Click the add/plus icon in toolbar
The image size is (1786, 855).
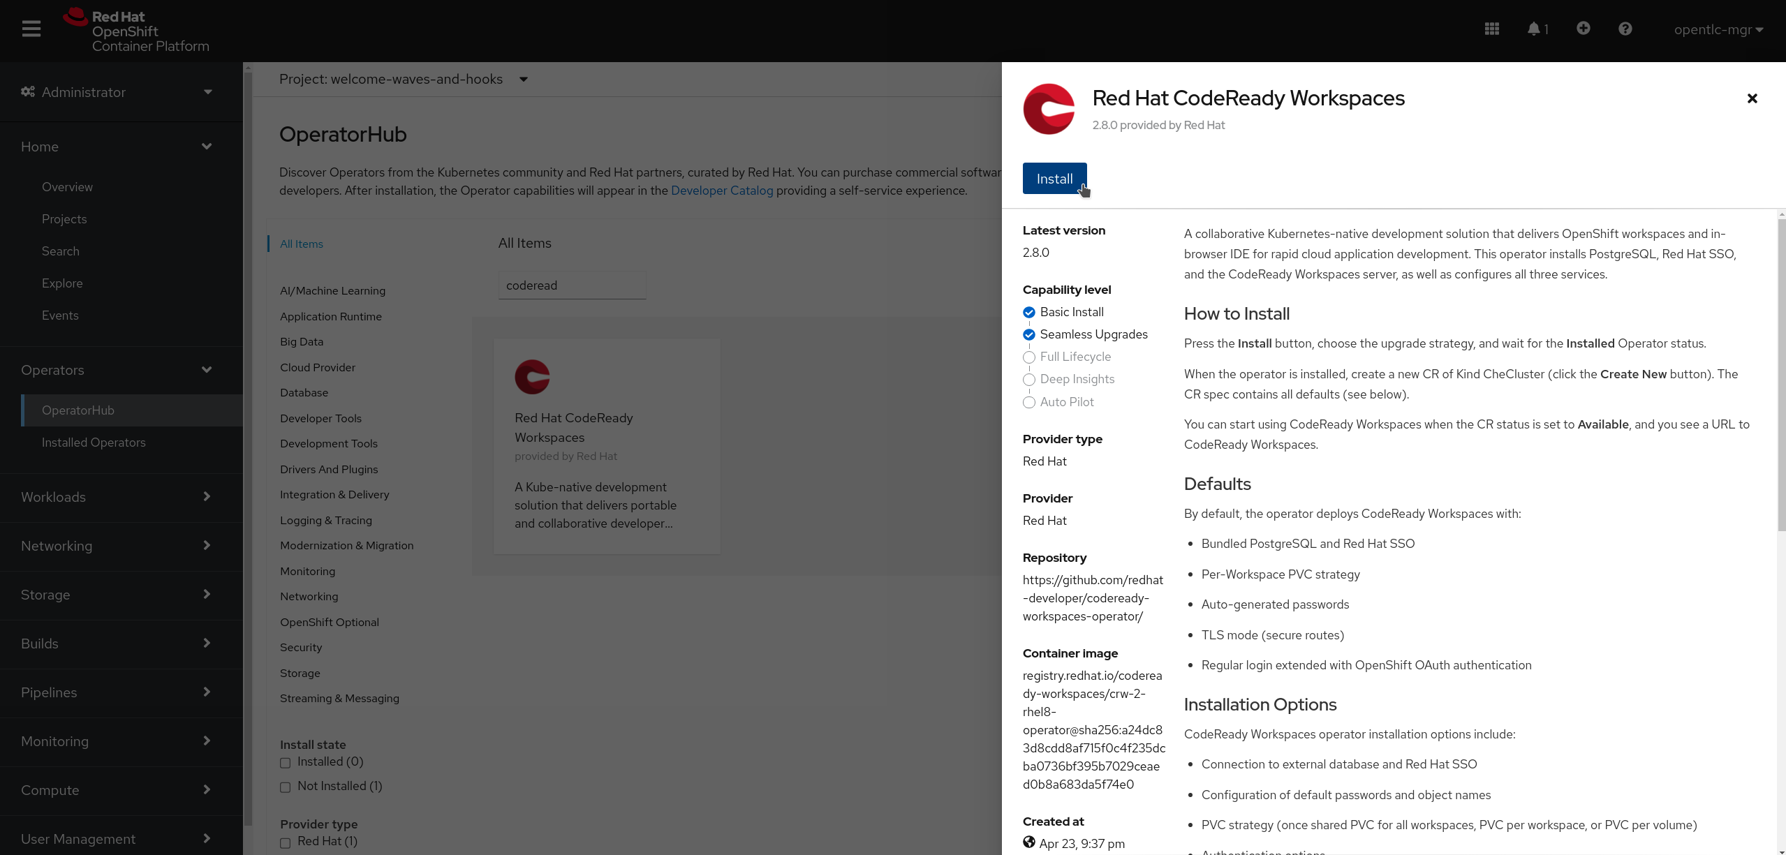click(1584, 27)
